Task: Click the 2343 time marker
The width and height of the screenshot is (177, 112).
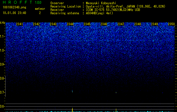Action: tap(53, 24)
